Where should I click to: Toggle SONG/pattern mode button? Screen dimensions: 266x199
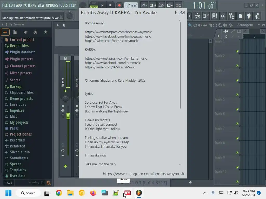coord(94,5)
